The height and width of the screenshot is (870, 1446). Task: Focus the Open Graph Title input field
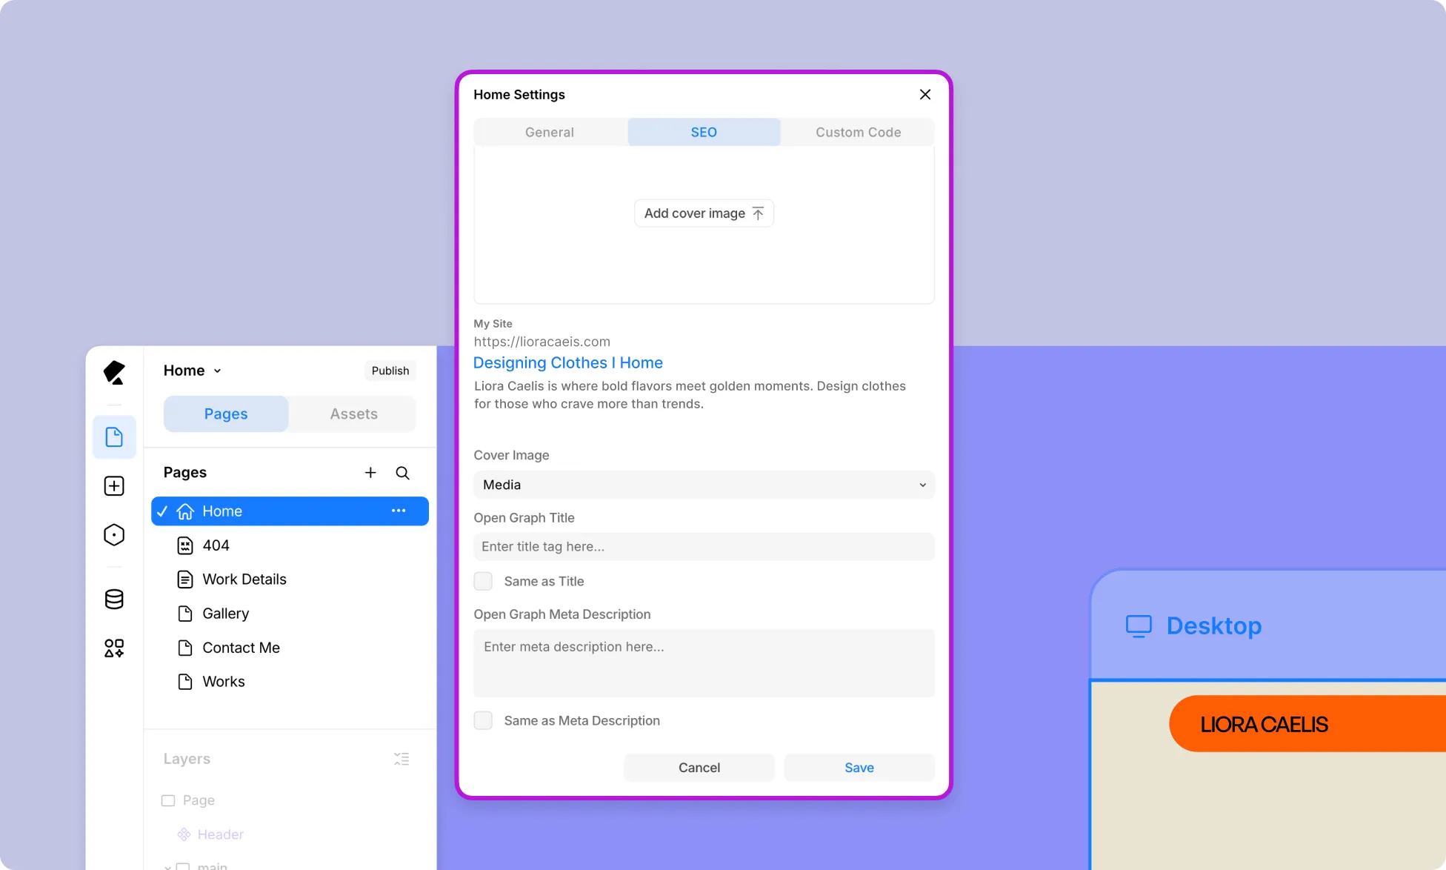pos(704,546)
